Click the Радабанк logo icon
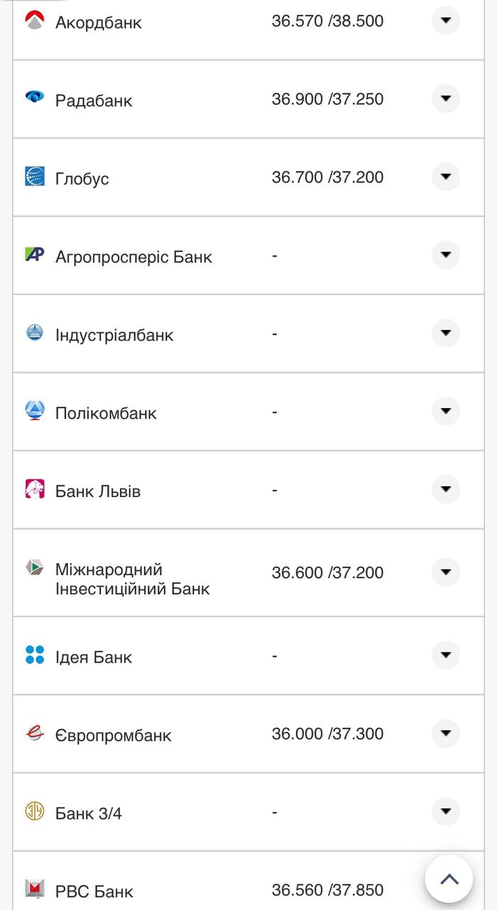 (x=35, y=97)
